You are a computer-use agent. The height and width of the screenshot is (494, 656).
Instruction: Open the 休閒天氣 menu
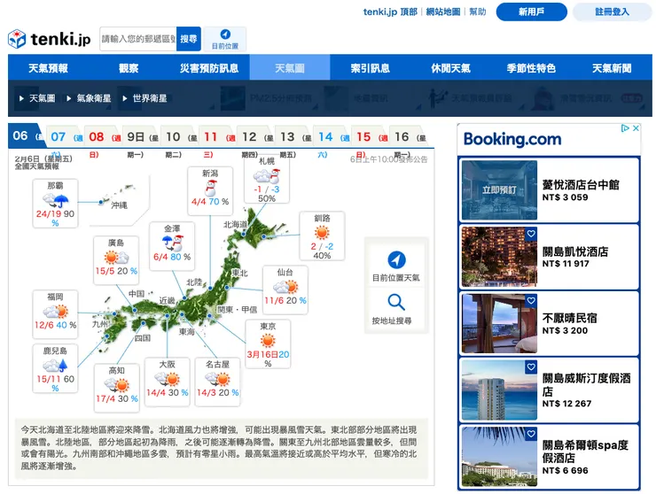[450, 67]
